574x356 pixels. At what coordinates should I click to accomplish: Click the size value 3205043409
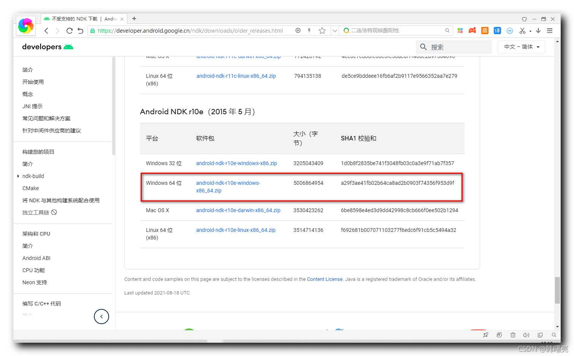point(308,163)
